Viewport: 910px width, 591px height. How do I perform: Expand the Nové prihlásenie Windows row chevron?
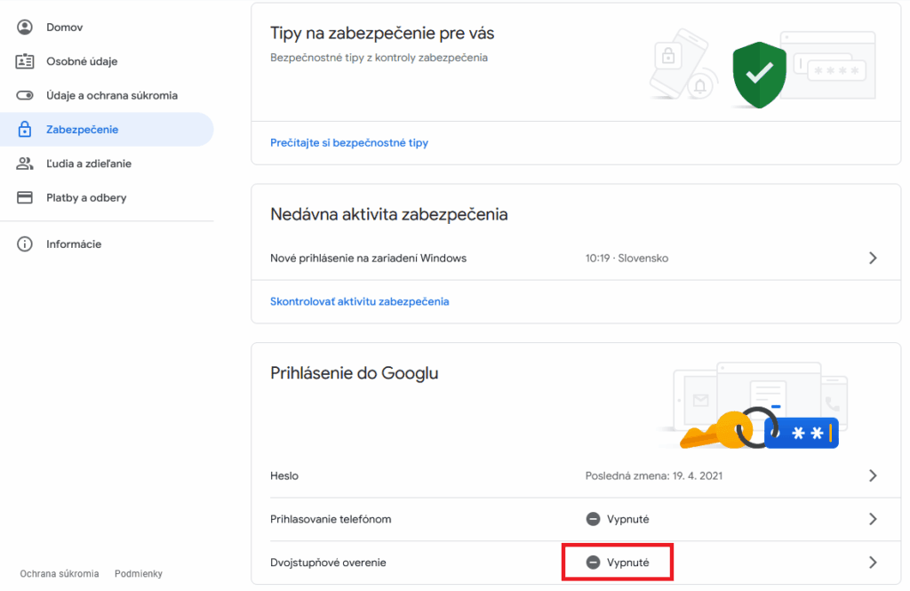pyautogui.click(x=872, y=258)
